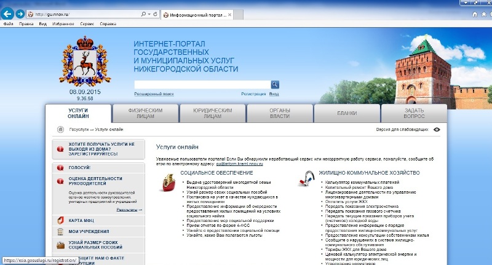This screenshot has width=492, height=265.
Task: Click the Мои учреждения building icon
Action: 60,231
